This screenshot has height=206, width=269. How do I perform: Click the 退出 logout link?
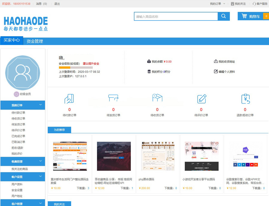click(57, 4)
